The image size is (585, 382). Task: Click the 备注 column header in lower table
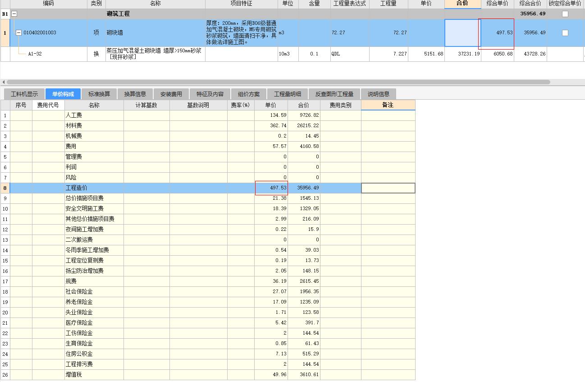[388, 105]
